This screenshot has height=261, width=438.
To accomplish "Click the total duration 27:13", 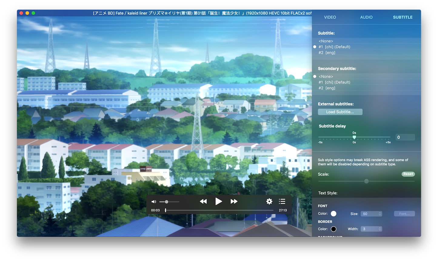I will (x=283, y=210).
